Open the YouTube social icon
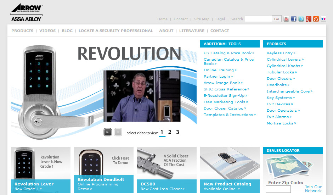The image size is (333, 195). click(x=286, y=19)
